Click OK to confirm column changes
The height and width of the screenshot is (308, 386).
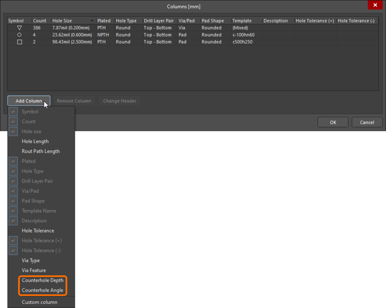[x=333, y=122]
